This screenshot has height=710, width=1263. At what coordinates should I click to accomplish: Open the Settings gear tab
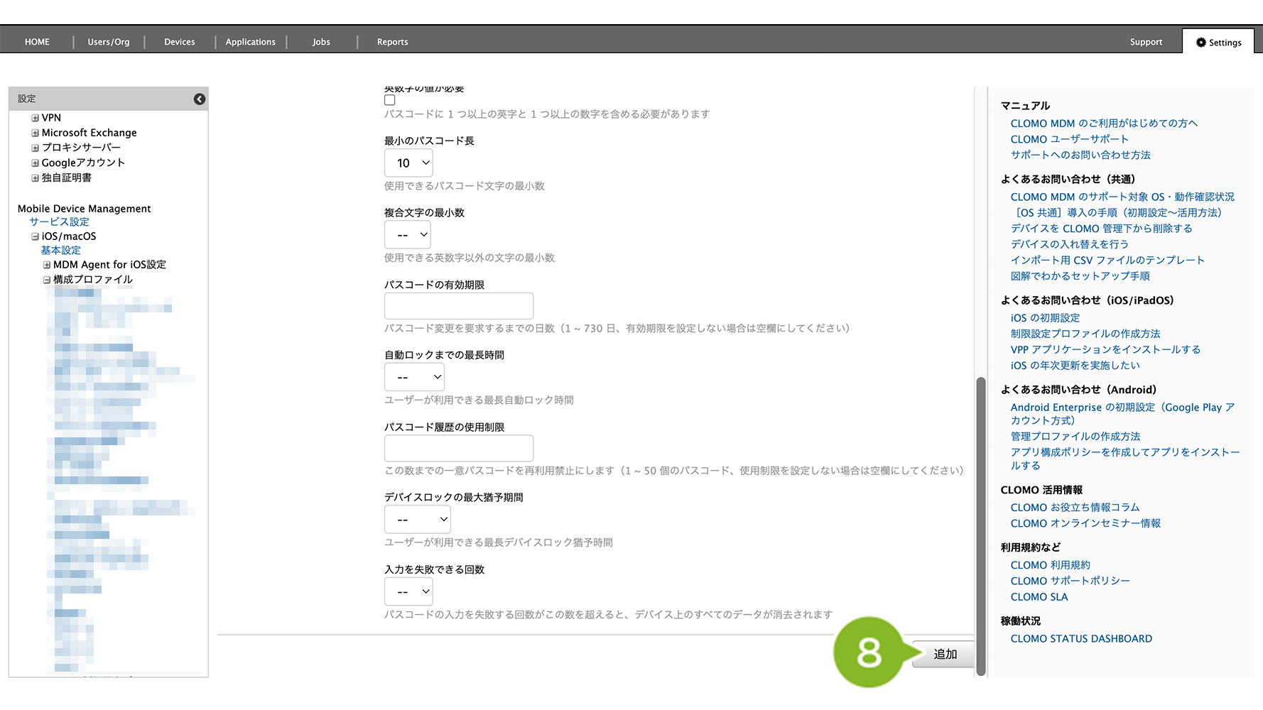click(x=1218, y=42)
